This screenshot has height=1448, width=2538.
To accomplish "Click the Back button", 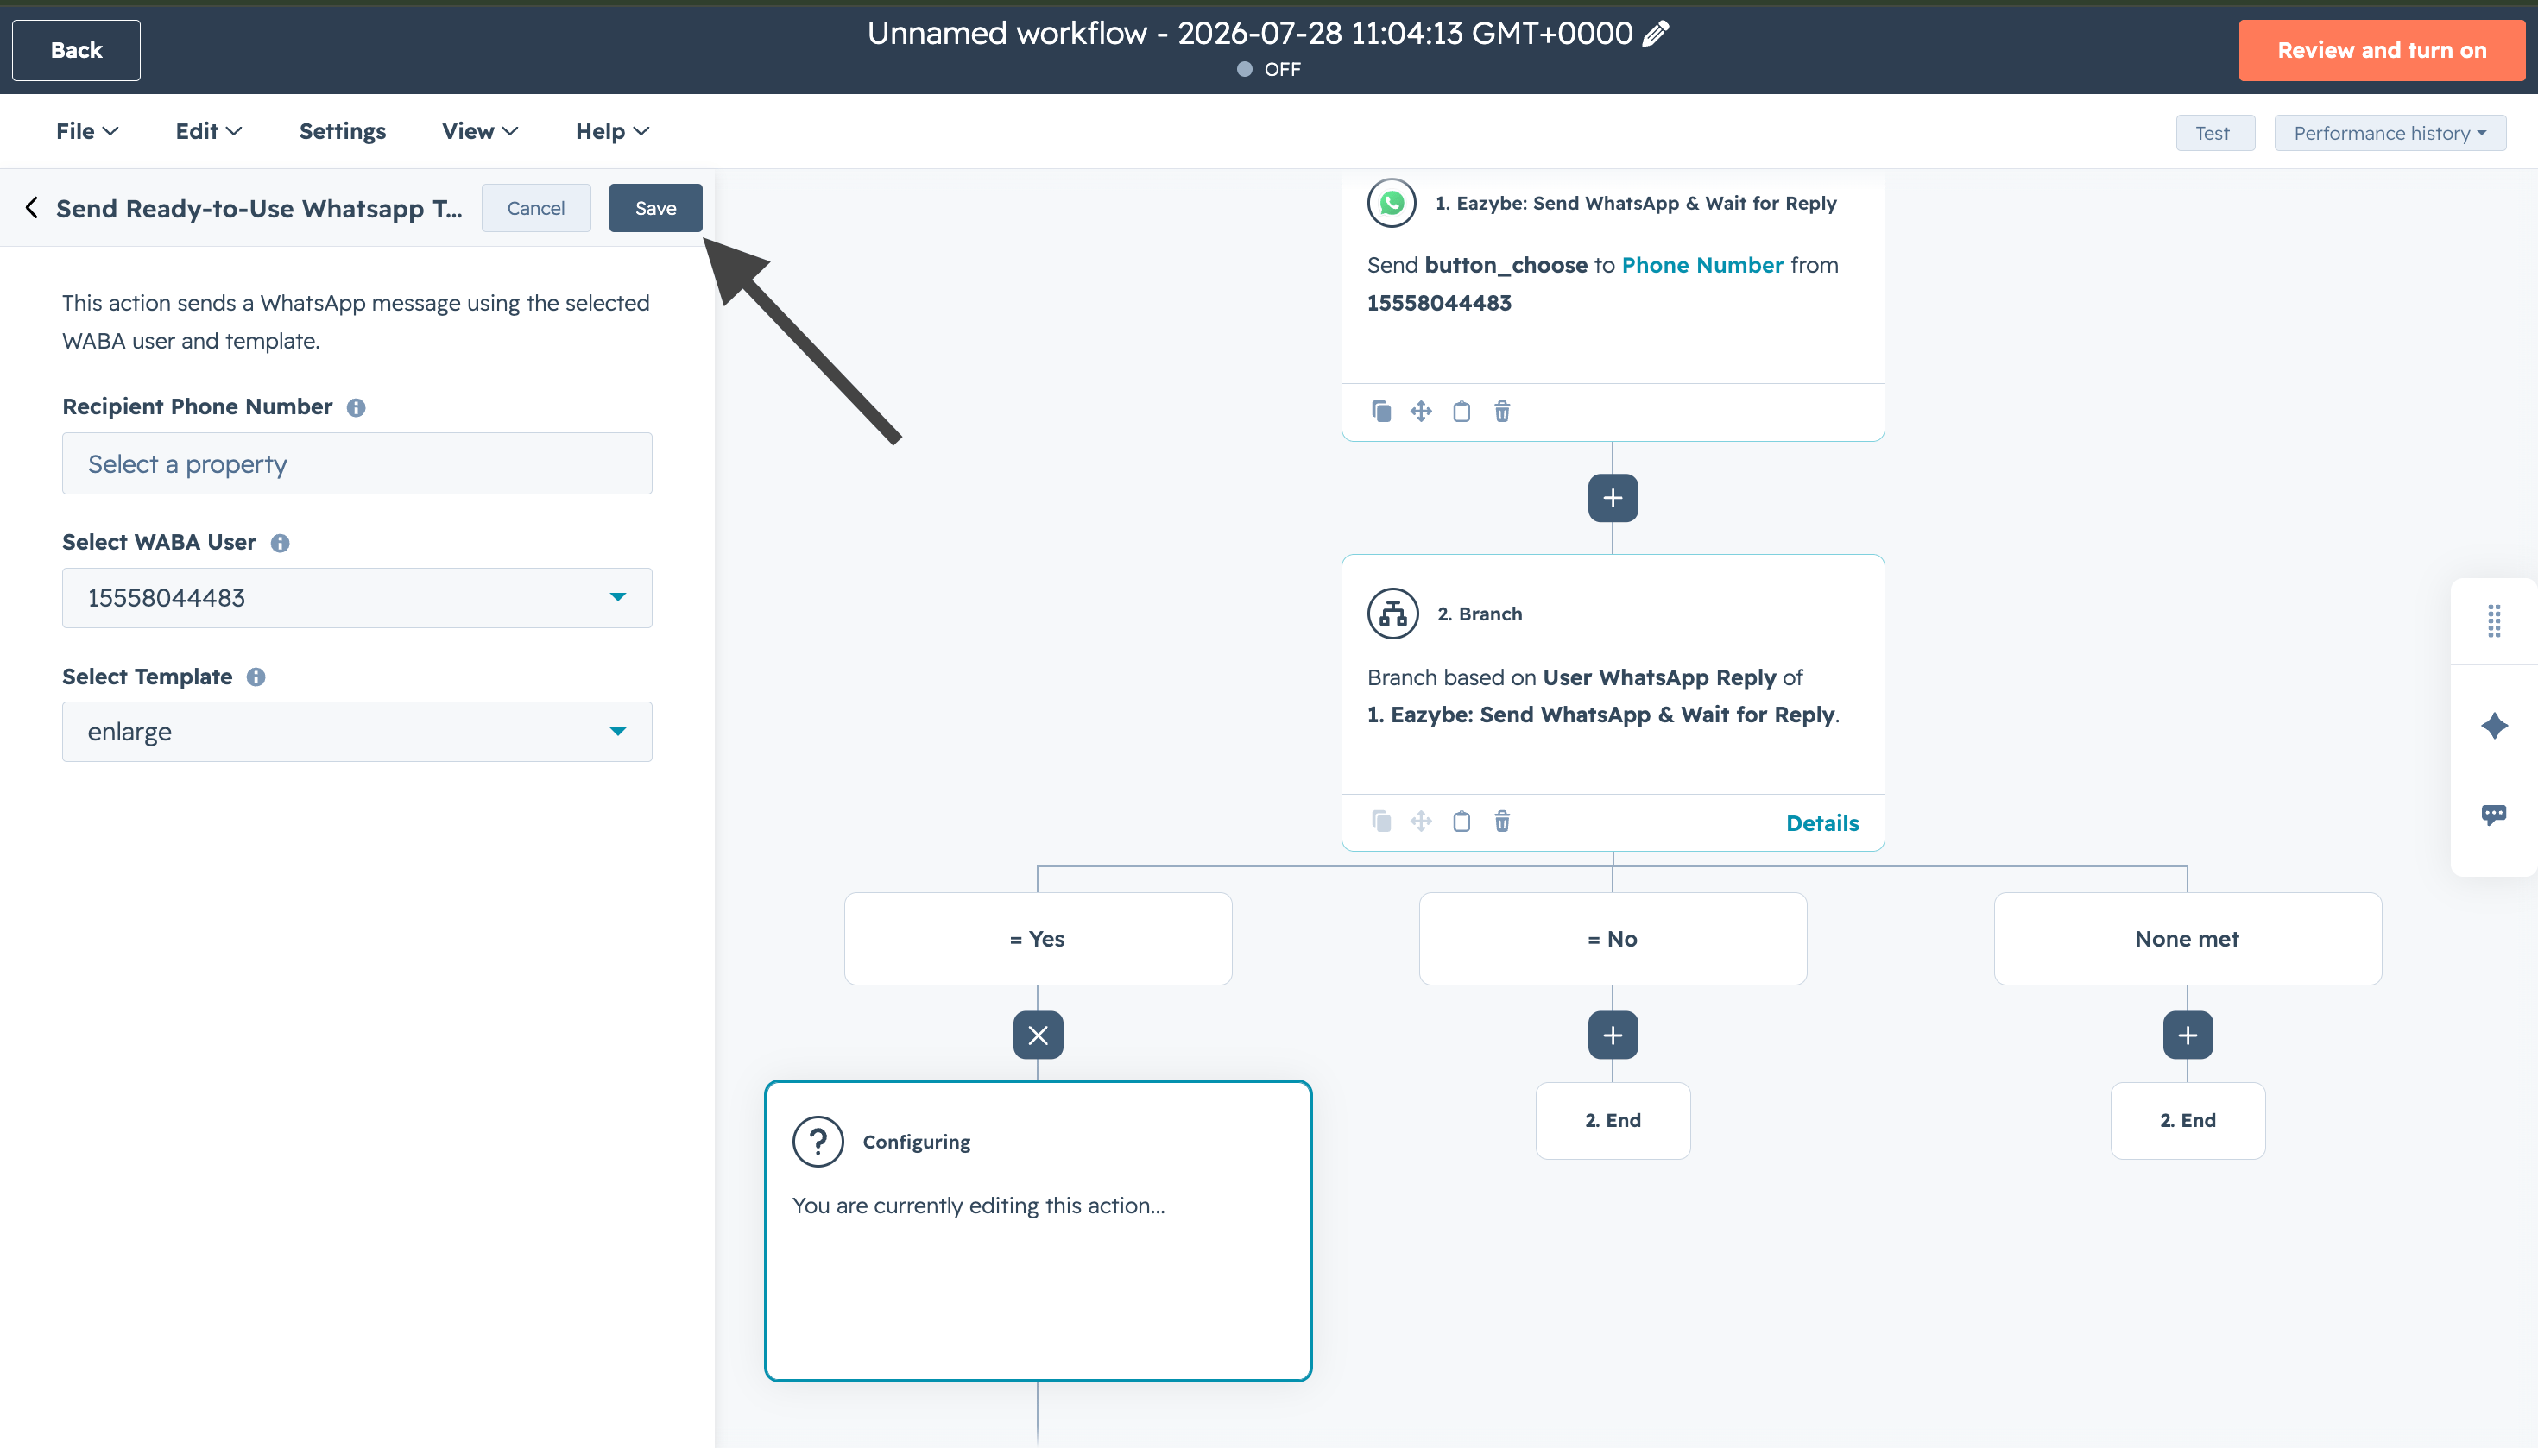I will tap(77, 50).
